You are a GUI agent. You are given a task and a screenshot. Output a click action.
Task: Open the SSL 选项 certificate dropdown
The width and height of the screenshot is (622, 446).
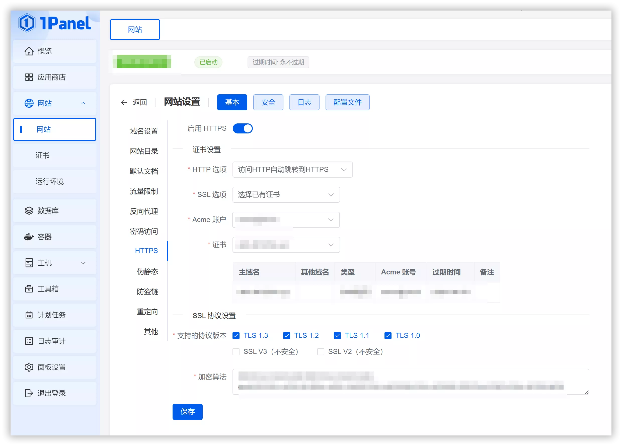[x=286, y=194]
